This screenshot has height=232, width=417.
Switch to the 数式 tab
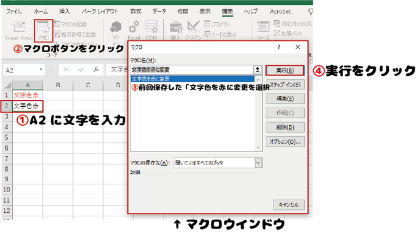136,12
